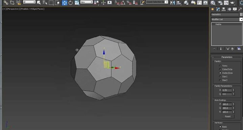Toggle the 3D Snaps button
Viewport: 243px width, 130px height.
pyautogui.click(x=117, y=2)
